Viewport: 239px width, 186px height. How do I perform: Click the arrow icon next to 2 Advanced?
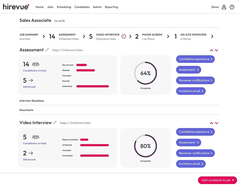click(30, 153)
